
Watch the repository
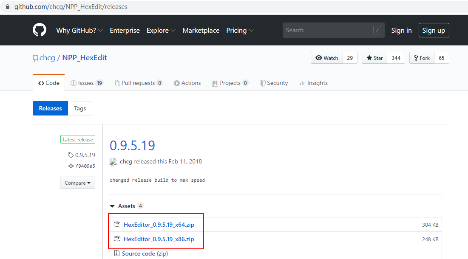tap(327, 58)
